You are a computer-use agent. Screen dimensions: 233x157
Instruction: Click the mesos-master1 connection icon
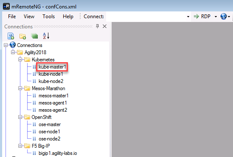click(x=34, y=96)
